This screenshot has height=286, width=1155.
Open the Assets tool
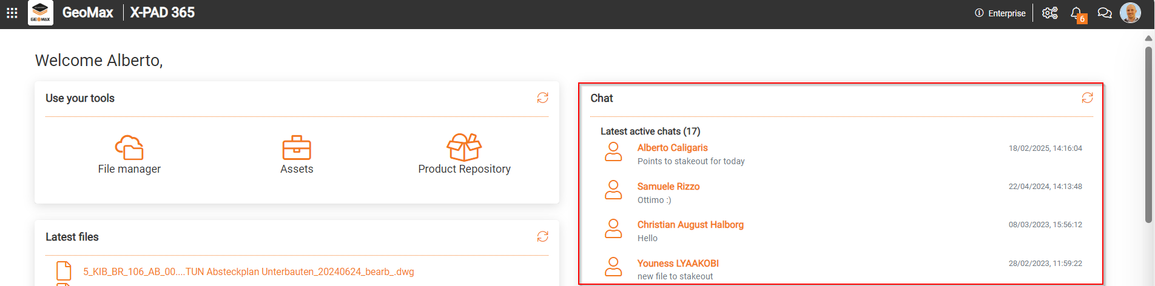[x=297, y=155]
